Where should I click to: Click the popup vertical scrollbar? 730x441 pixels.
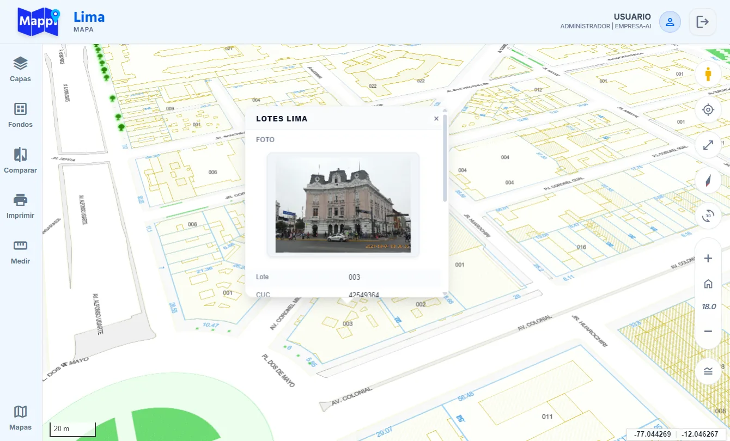445,158
